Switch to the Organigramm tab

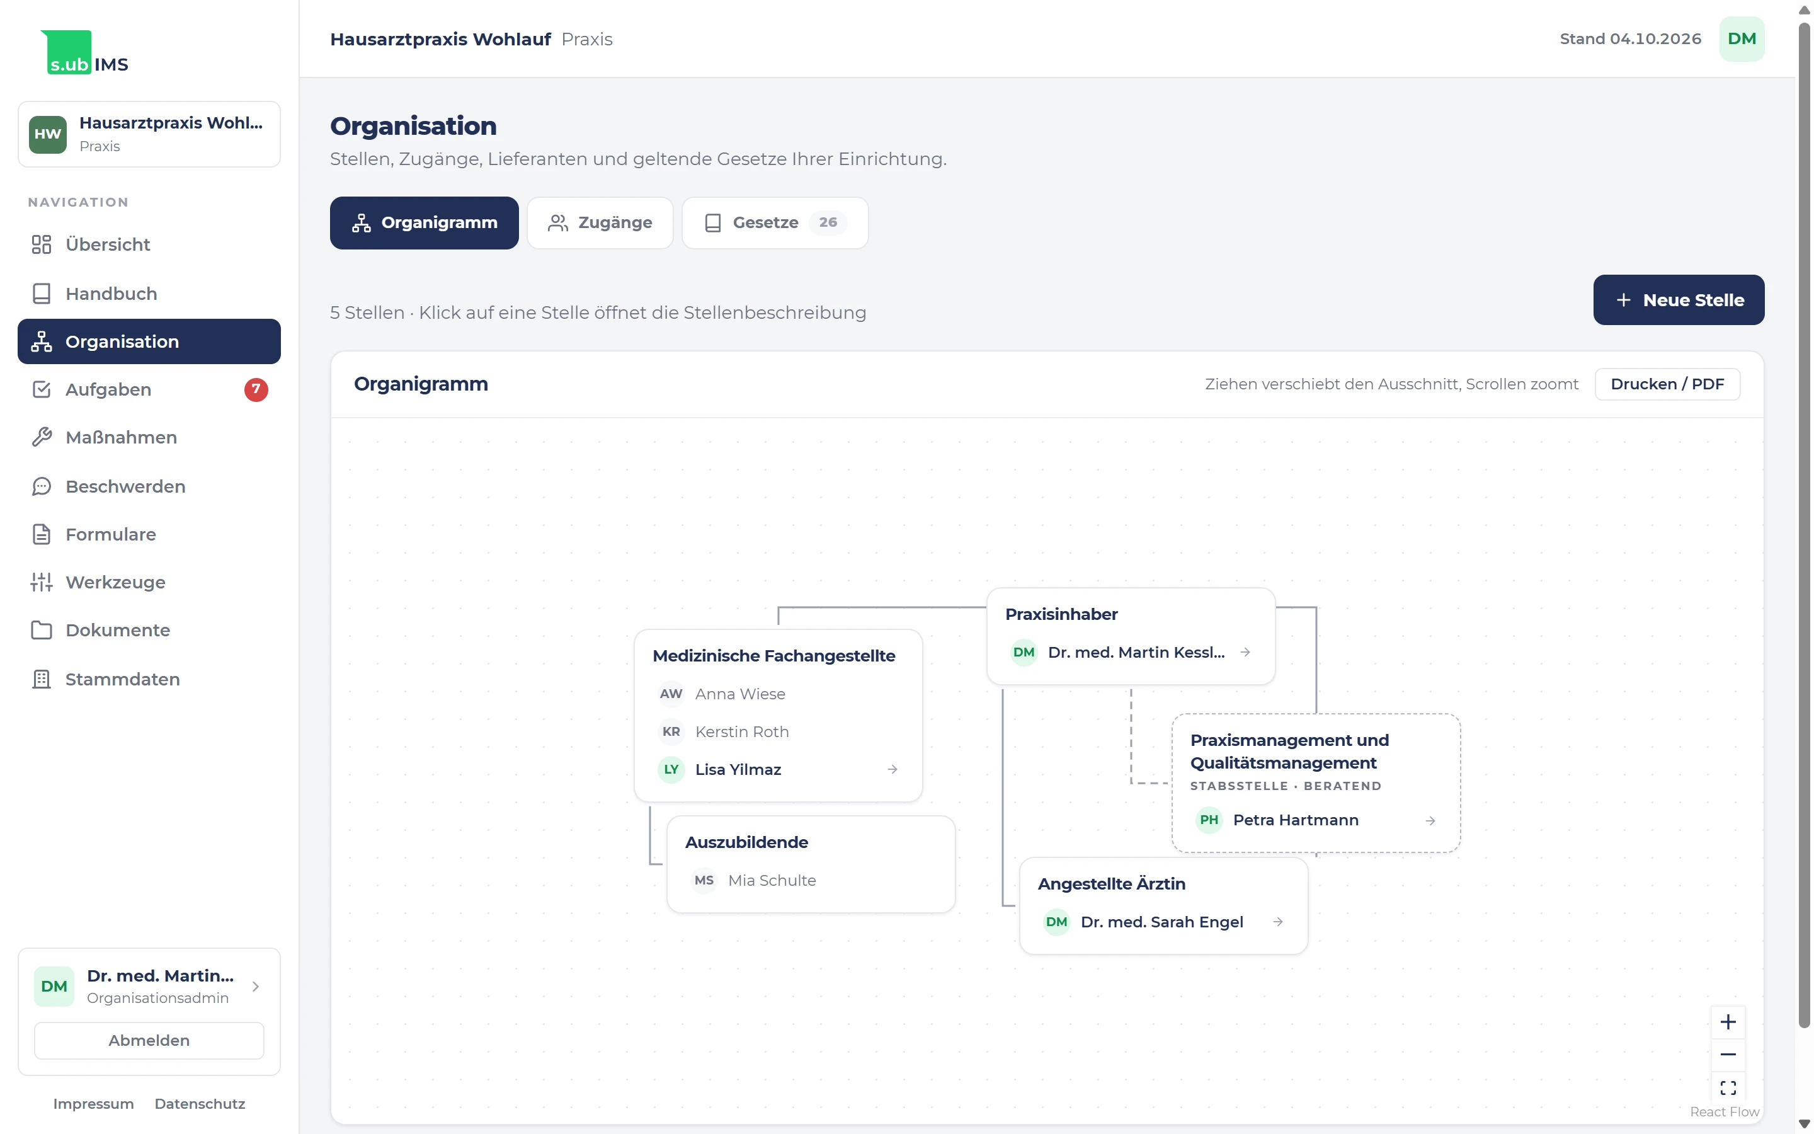425,223
